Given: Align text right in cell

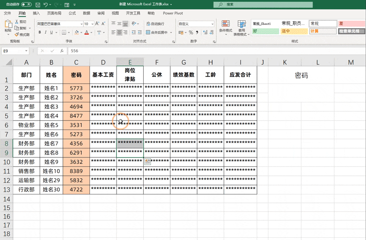Looking at the screenshot, I should point(125,32).
